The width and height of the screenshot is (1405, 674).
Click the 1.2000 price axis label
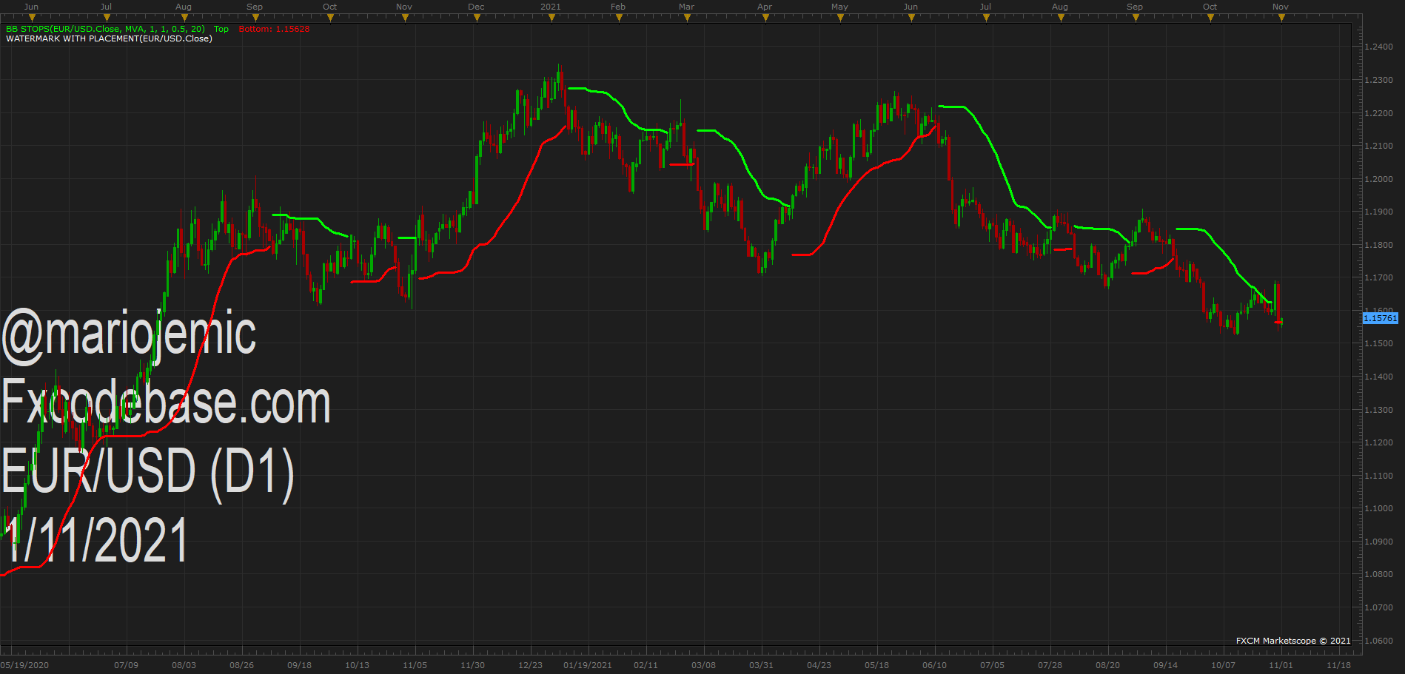[x=1378, y=179]
